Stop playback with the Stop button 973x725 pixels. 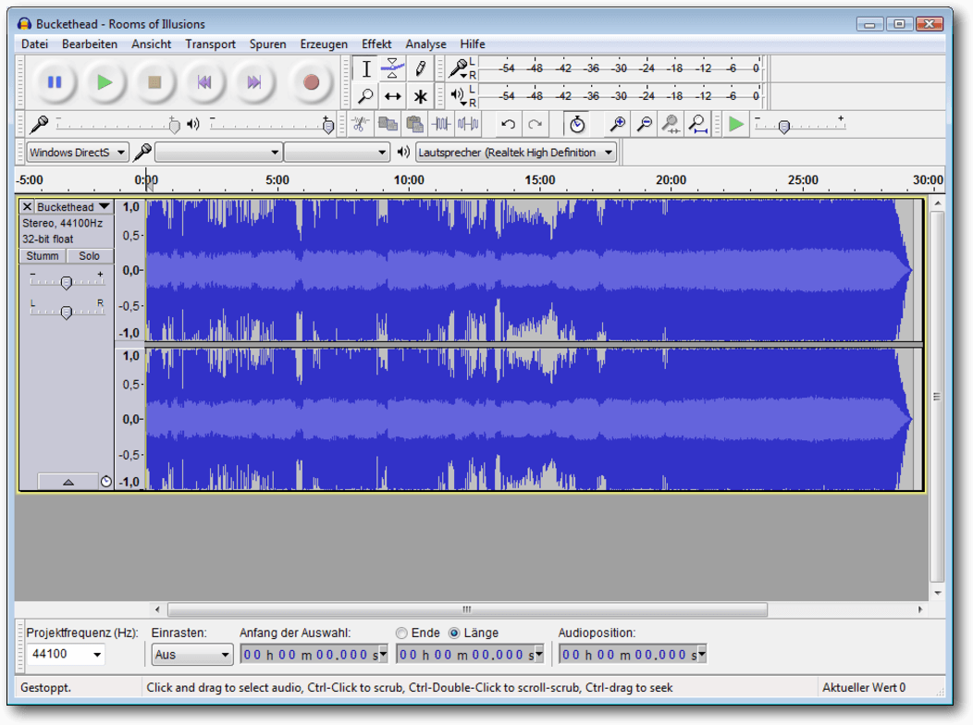pos(154,82)
